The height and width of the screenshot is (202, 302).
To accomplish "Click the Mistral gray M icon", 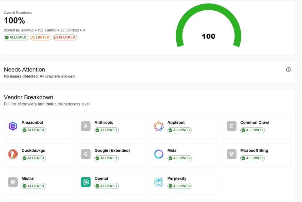I will pyautogui.click(x=13, y=182).
